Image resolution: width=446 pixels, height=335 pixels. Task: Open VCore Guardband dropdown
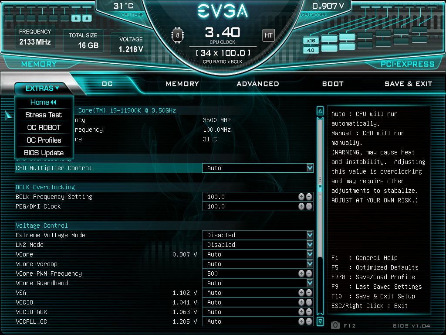point(258,283)
